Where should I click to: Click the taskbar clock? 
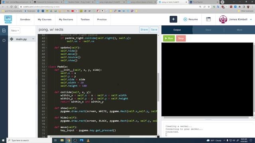(x=244, y=140)
